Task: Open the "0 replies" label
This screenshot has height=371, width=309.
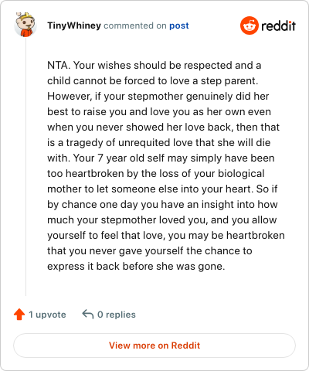Action: pyautogui.click(x=117, y=315)
